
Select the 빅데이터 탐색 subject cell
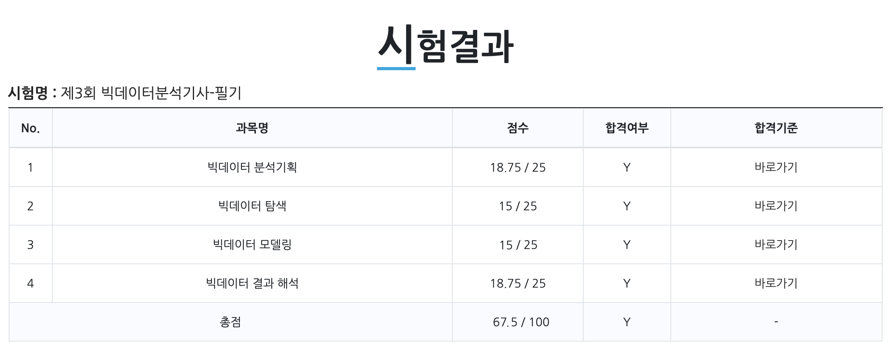pyautogui.click(x=252, y=206)
